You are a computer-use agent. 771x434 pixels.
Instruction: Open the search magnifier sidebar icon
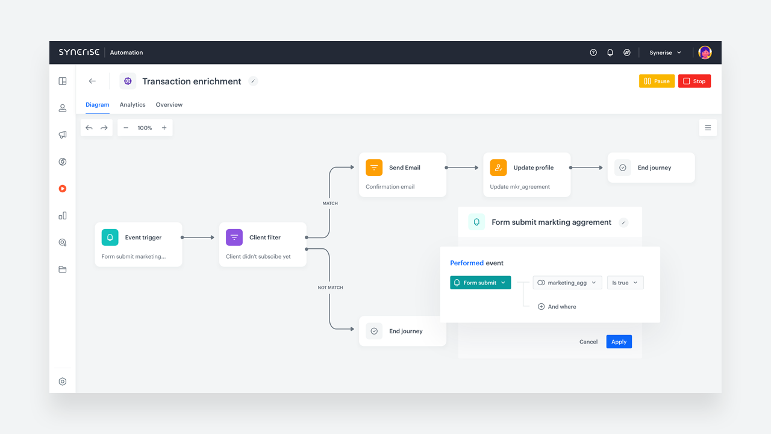[63, 242]
